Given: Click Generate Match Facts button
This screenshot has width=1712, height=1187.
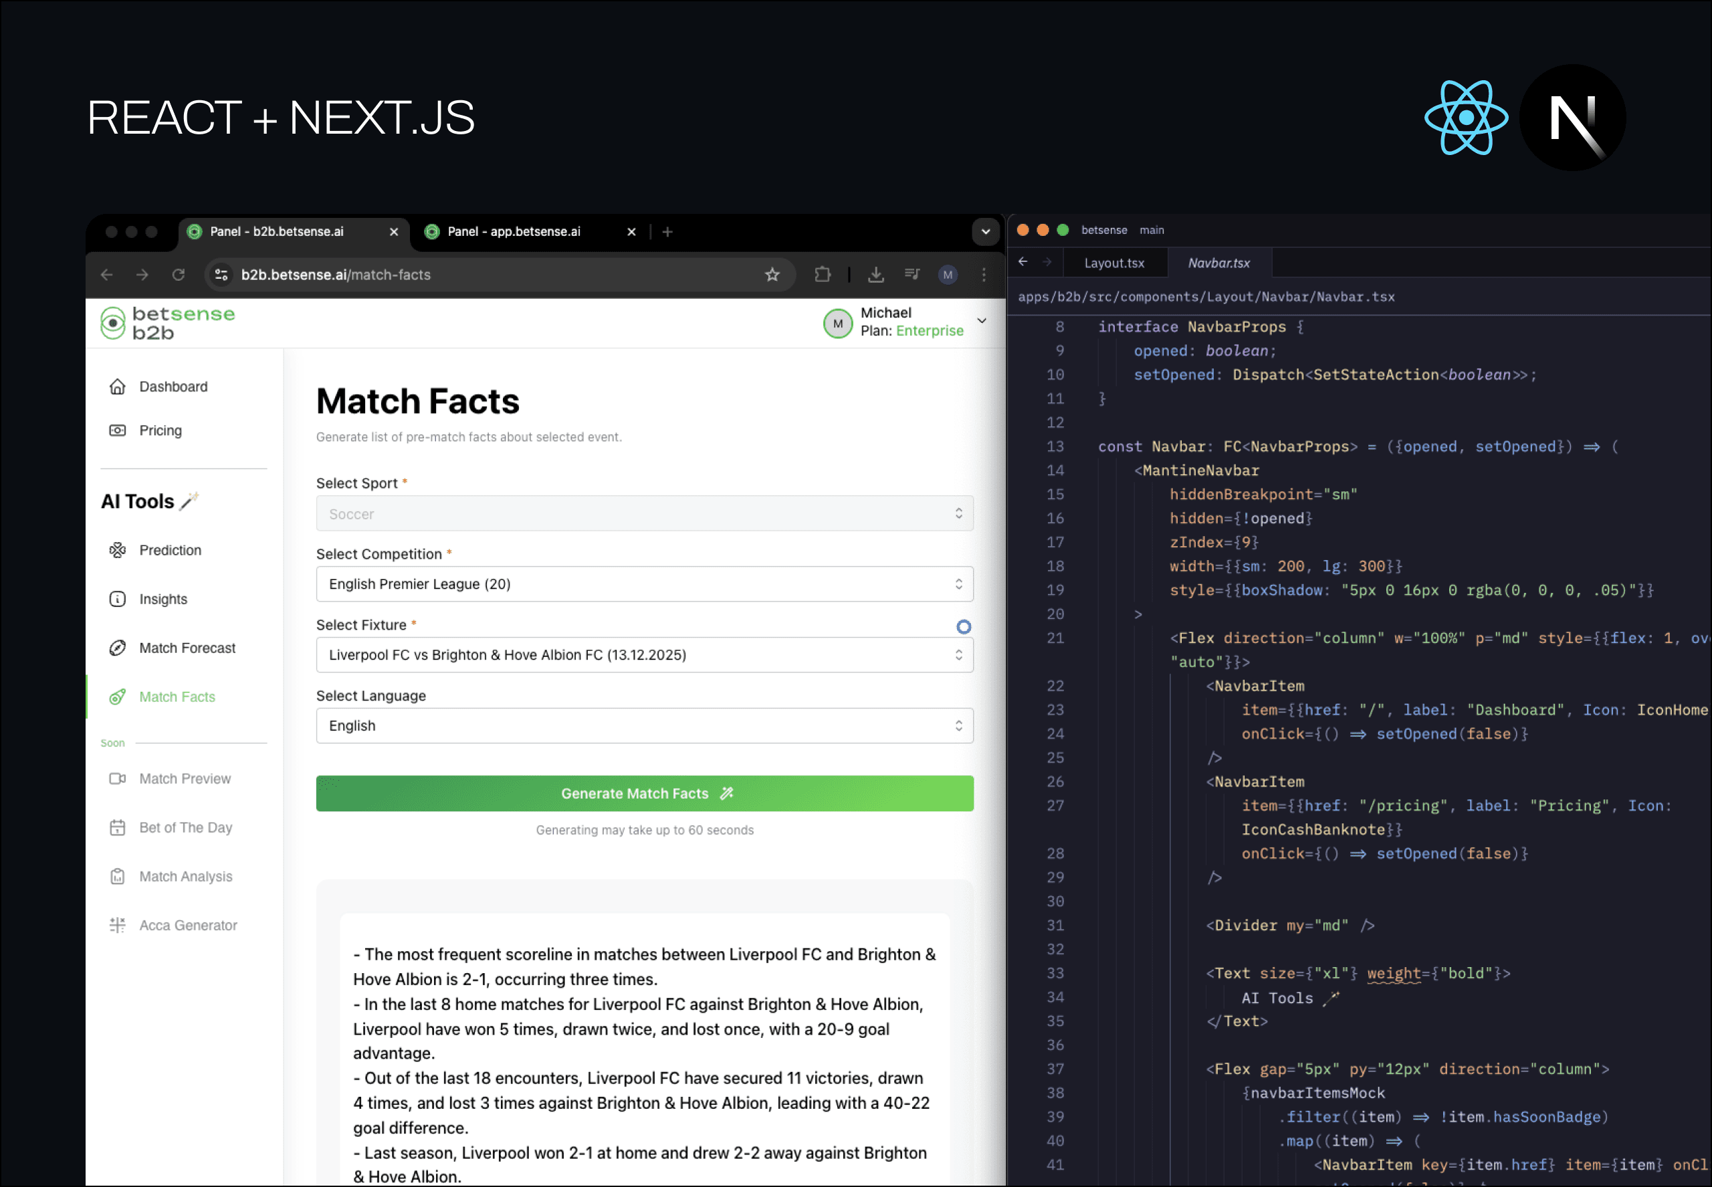Looking at the screenshot, I should (x=644, y=793).
